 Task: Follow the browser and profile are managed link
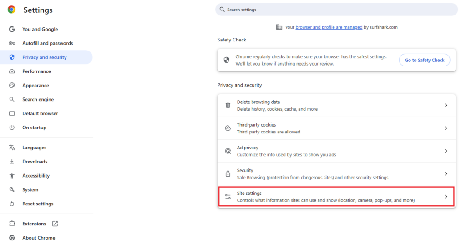[x=329, y=27]
